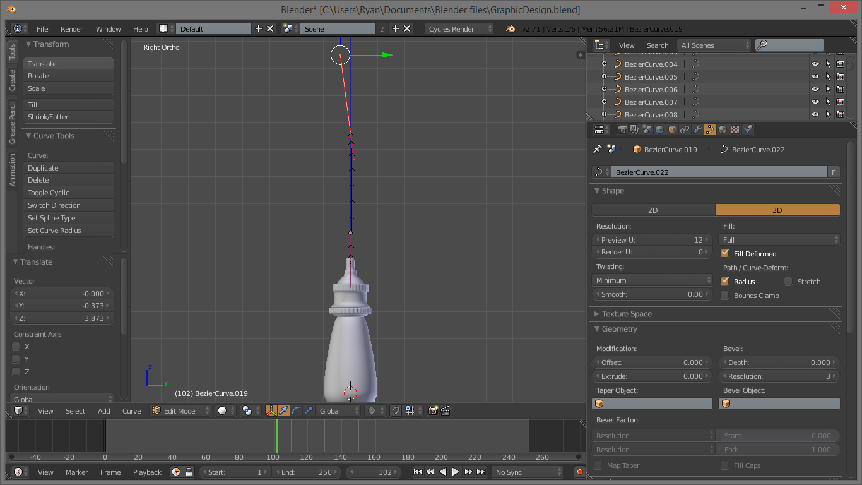Viewport: 862px width, 485px height.
Task: Click the Set Curve Radius button
Action: tap(68, 231)
